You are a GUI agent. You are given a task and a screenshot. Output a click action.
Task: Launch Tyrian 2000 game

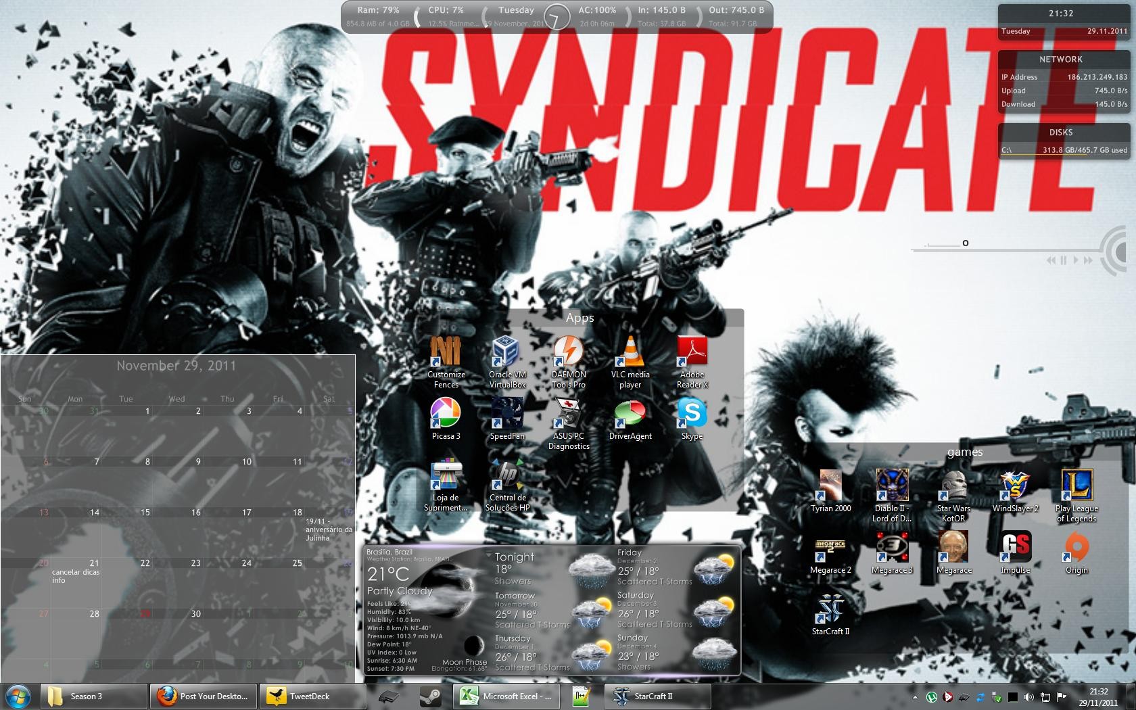830,491
